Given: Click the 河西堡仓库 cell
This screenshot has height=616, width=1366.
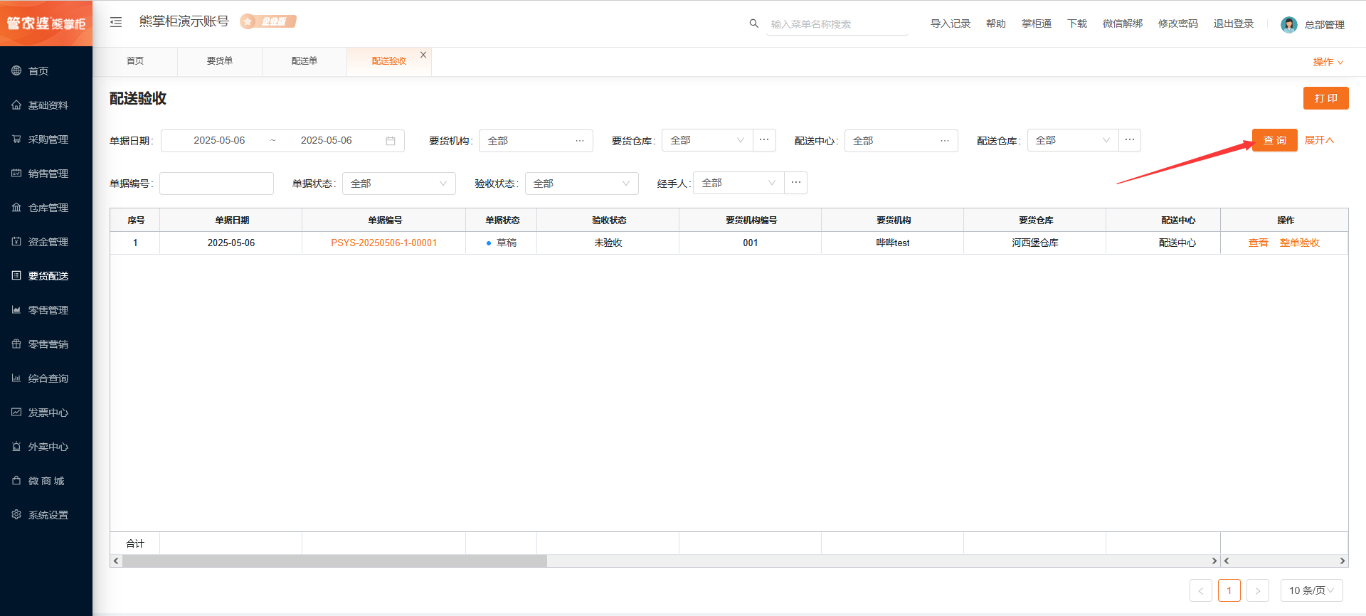Looking at the screenshot, I should tap(1035, 243).
